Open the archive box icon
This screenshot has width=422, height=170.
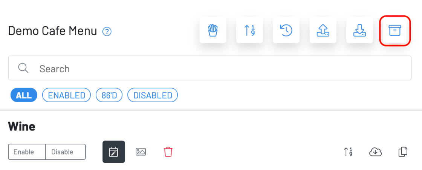click(x=395, y=30)
